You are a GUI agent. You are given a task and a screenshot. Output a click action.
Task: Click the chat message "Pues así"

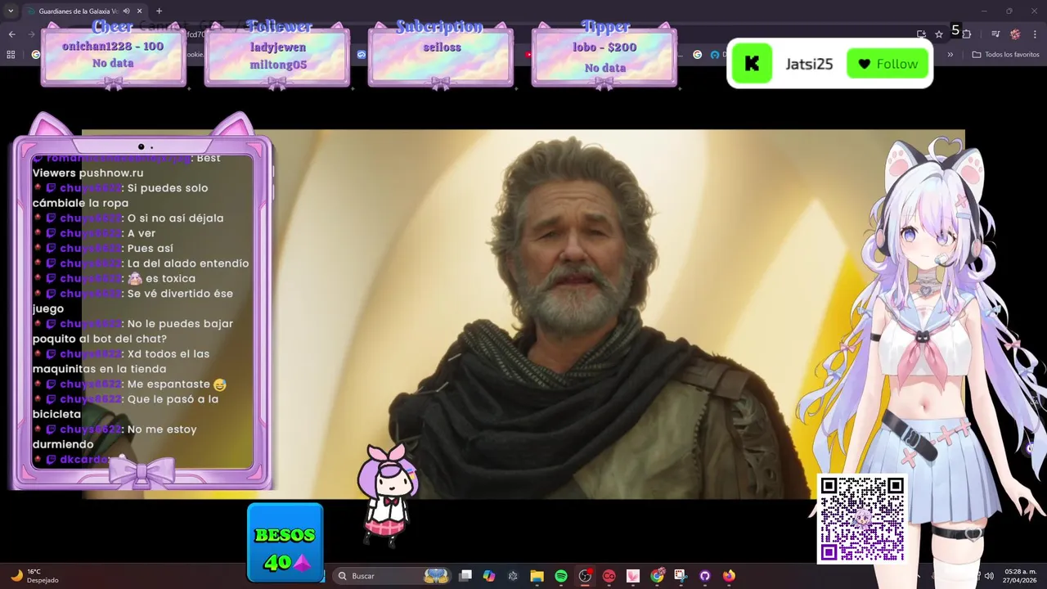[151, 249]
